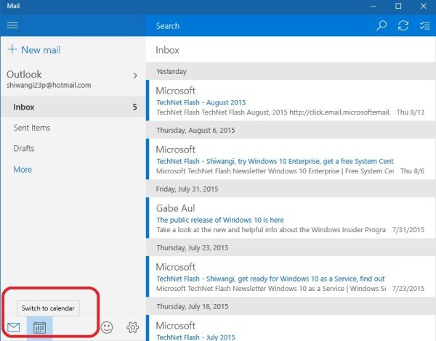Sync mailbox with refresh icon
Viewport: 436px width, 341px height.
403,25
